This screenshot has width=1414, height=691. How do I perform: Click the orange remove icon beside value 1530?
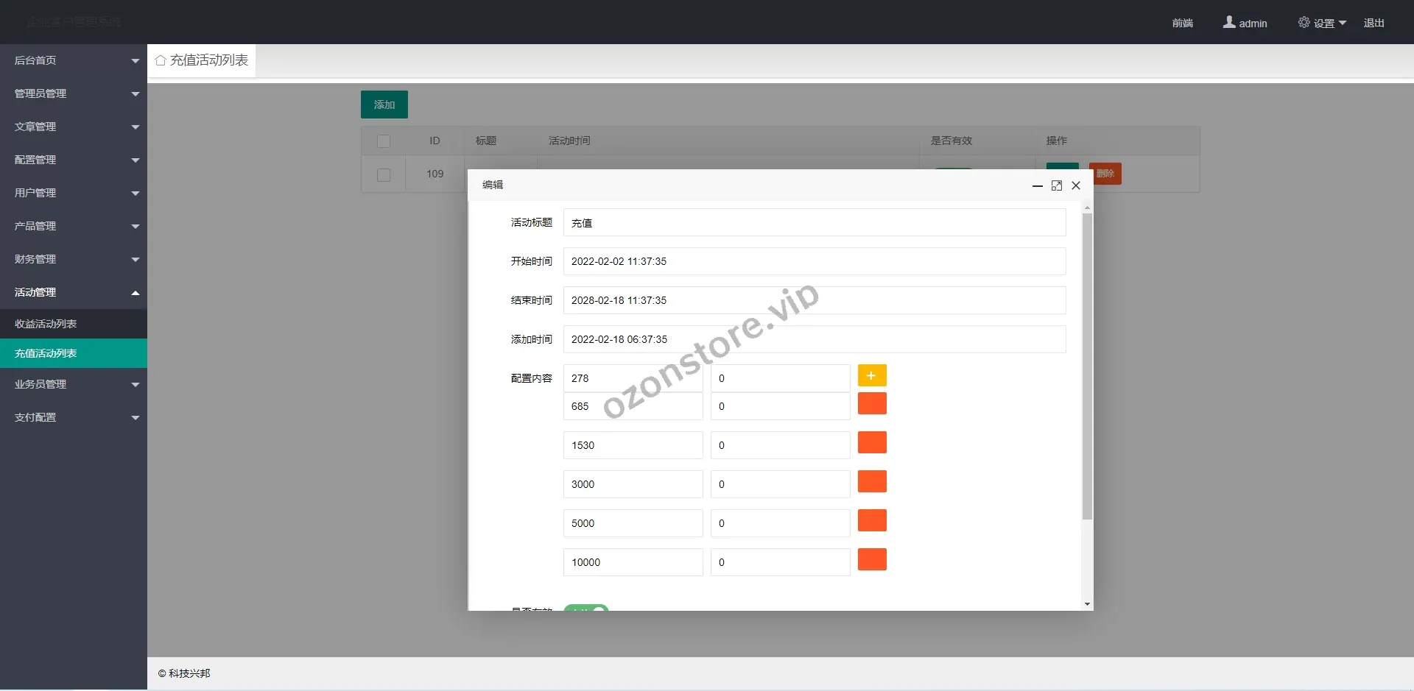click(x=872, y=442)
